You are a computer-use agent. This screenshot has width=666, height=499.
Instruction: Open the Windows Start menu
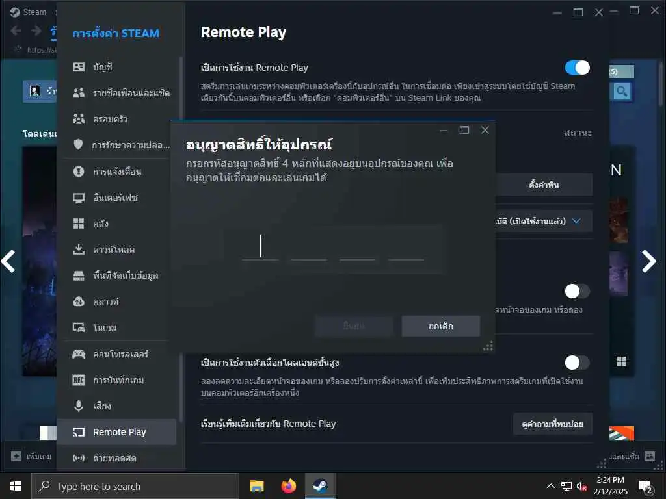click(x=16, y=486)
